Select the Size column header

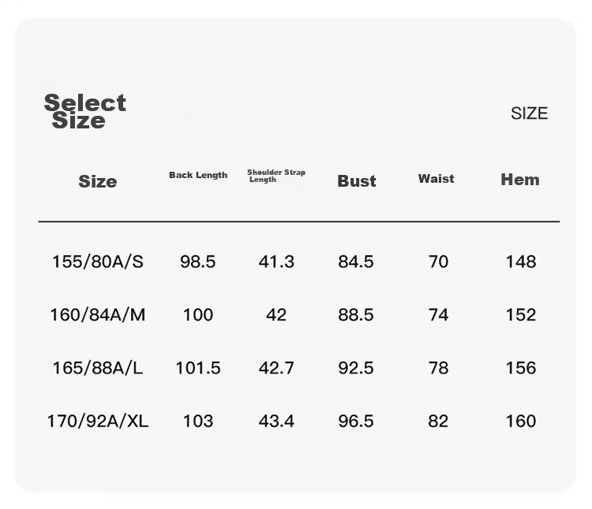tap(98, 181)
